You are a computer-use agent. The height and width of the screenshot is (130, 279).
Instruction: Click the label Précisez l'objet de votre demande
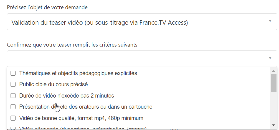pyautogui.click(x=47, y=7)
